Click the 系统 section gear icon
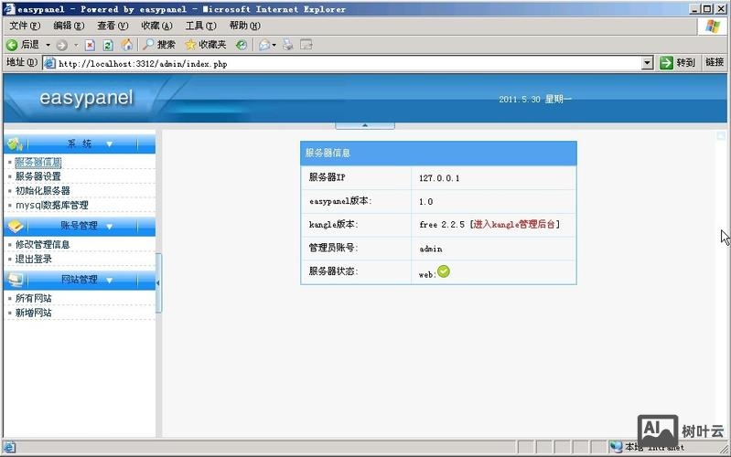The width and height of the screenshot is (731, 457). point(16,143)
